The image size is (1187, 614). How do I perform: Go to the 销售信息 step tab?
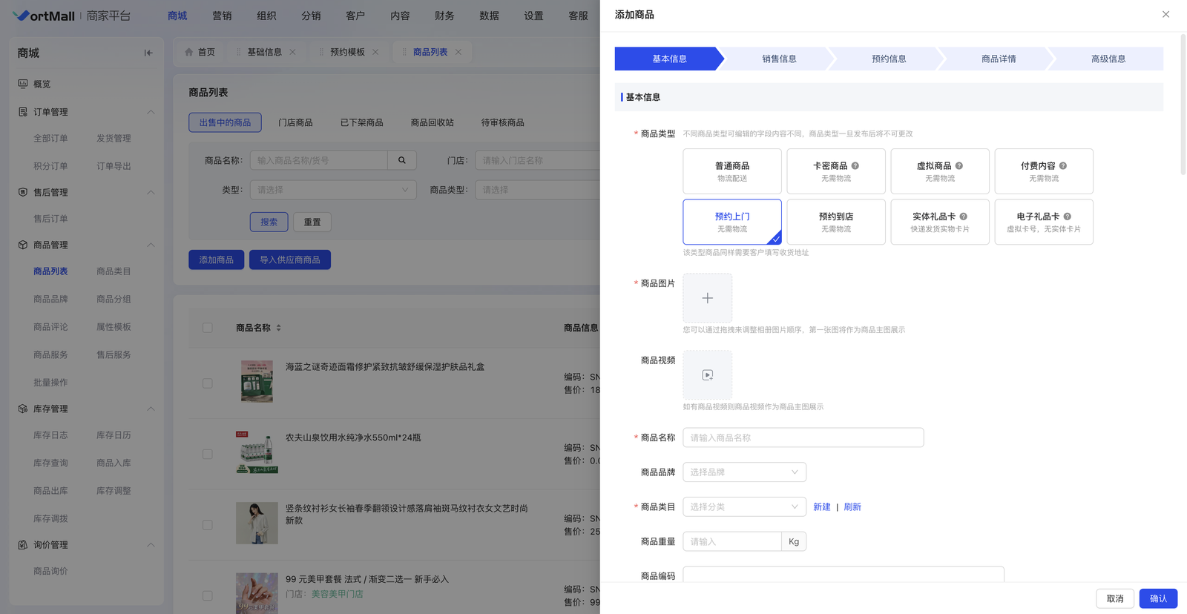[779, 59]
